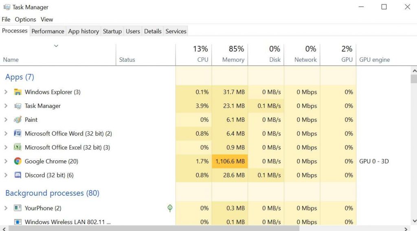Screen dimensions: 417x231
Task: Click the vertical scrollbar thumb
Action: pyautogui.click(x=414, y=79)
